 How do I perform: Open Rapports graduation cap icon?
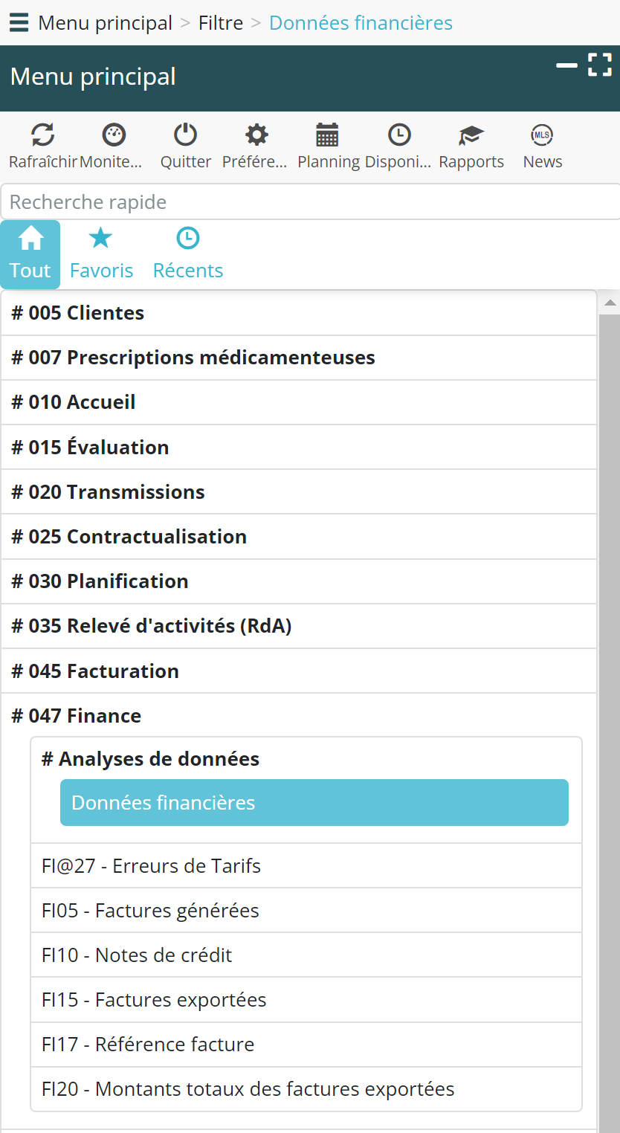click(x=471, y=135)
